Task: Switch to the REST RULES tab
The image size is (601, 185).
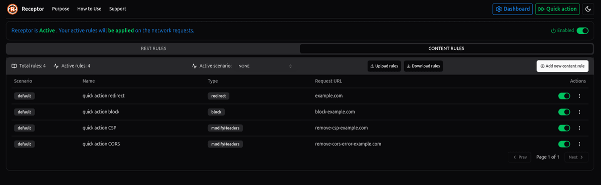Action: point(154,48)
